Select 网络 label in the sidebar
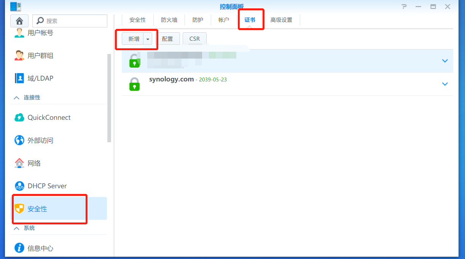This screenshot has height=259, width=465. (34, 163)
